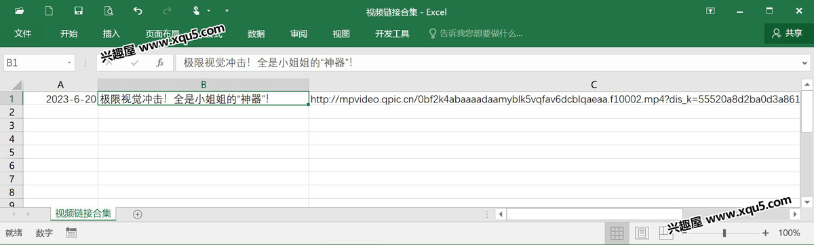The height and width of the screenshot is (245, 814).
Task: Expand the Name Box dropdown arrow
Action: pos(70,62)
